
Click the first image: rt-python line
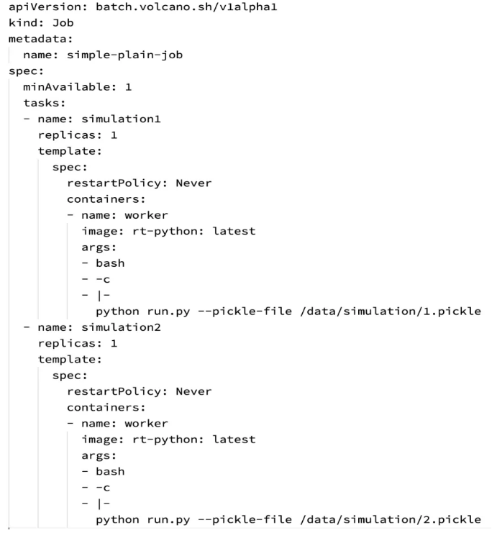(168, 232)
